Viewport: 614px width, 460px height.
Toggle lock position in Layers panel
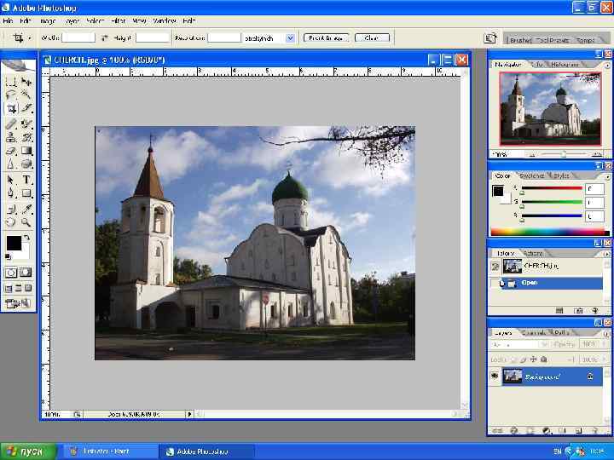[x=533, y=359]
